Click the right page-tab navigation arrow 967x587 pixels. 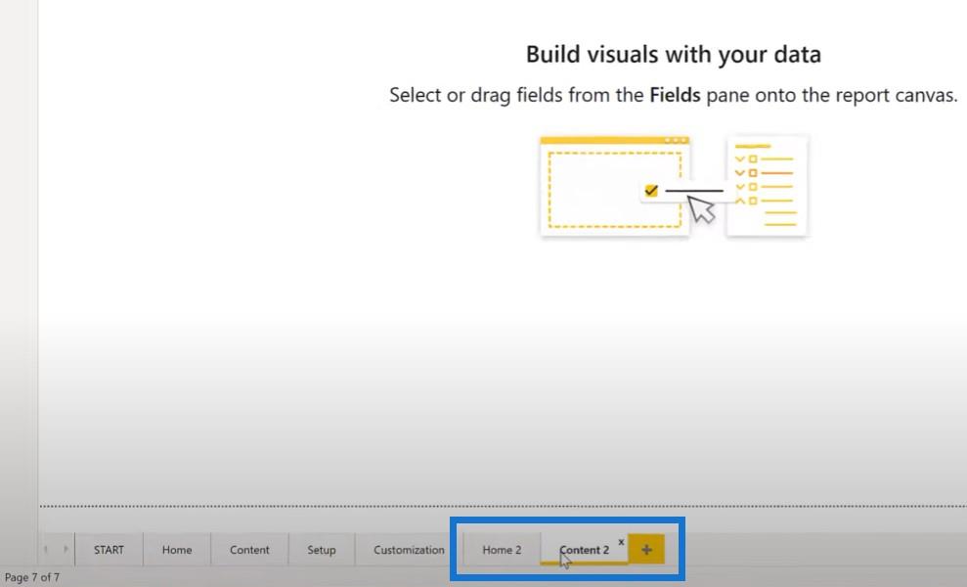tap(66, 550)
